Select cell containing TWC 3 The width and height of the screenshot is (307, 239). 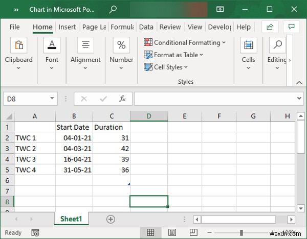(35, 159)
